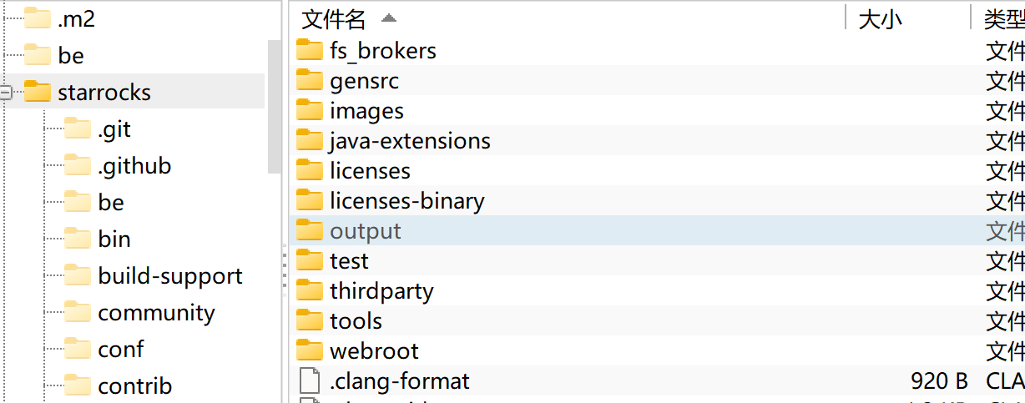Select the .m2 folder in tree

coord(76,19)
